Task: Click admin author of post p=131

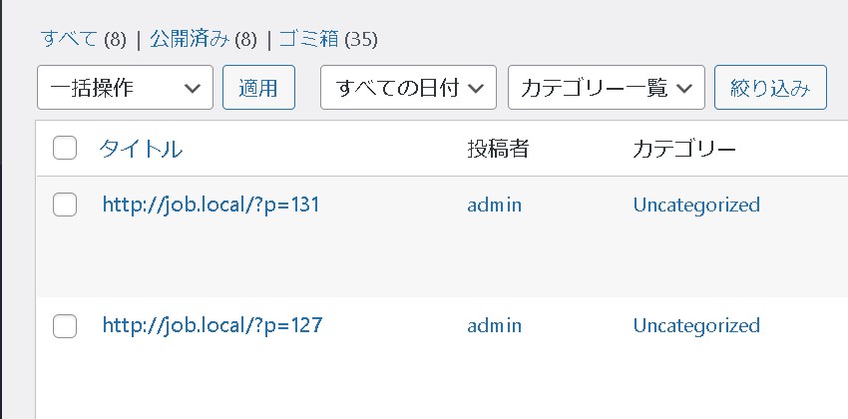Action: 495,205
